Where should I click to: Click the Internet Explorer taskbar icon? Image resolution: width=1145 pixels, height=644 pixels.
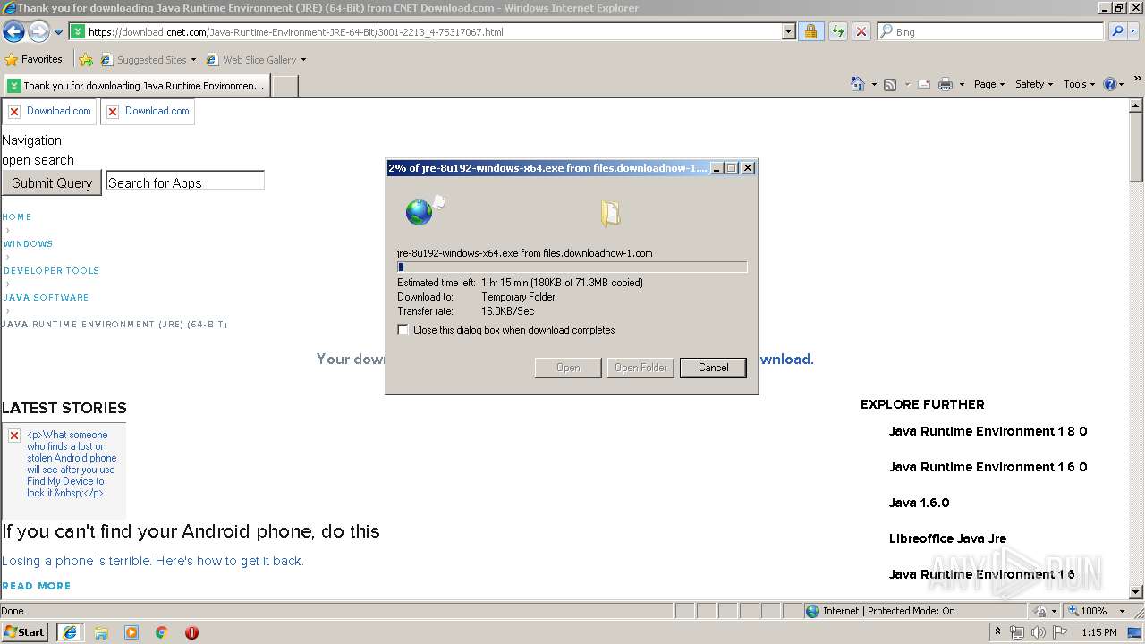(70, 632)
